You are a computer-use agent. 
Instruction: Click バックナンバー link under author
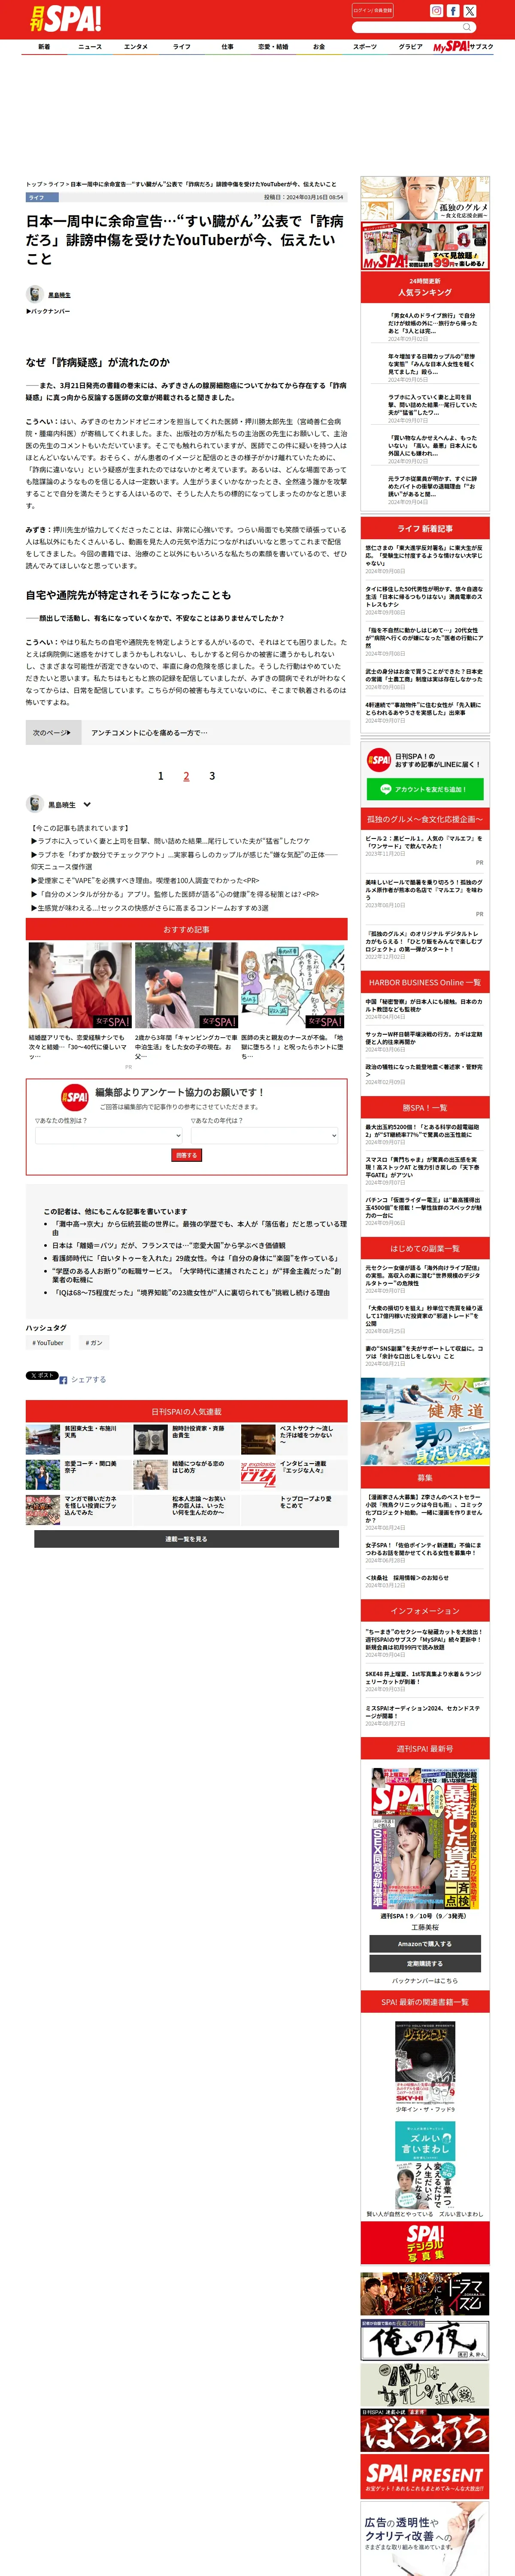pos(49,311)
